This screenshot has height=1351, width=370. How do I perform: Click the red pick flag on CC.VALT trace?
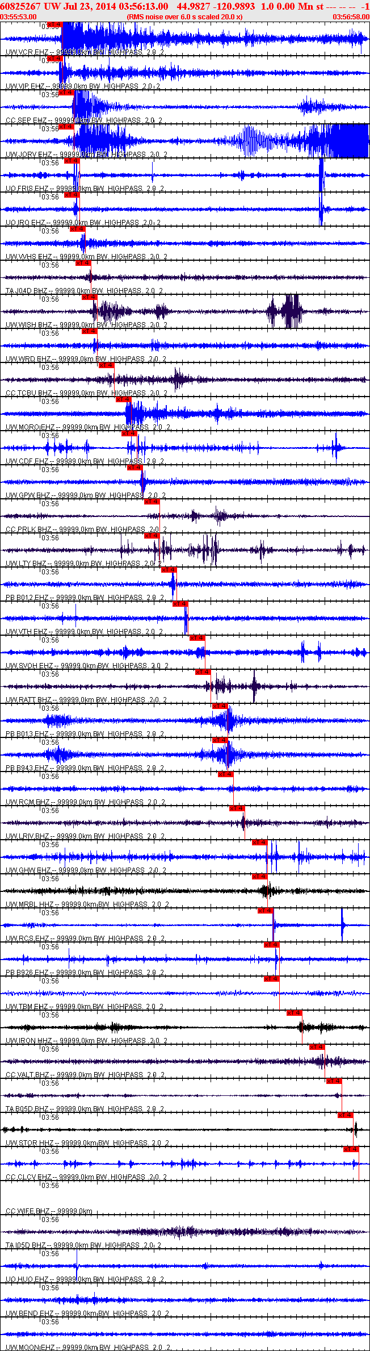point(317,1047)
